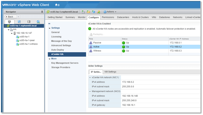Open VMs and Templates inventory view
The width and height of the screenshot is (203, 115).
19,22
